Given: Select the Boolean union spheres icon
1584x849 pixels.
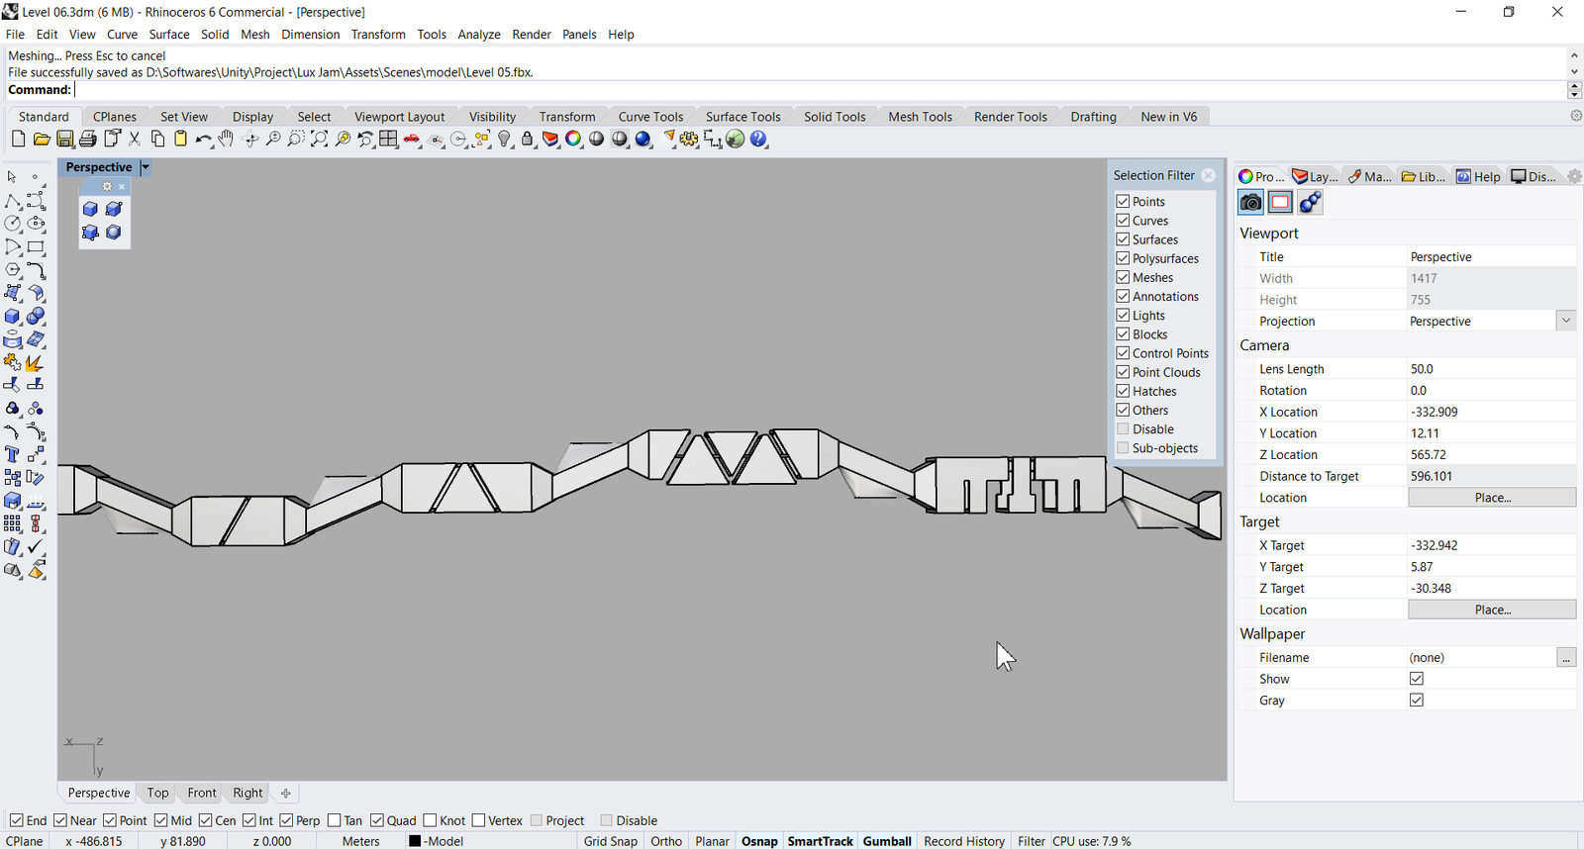Looking at the screenshot, I should [x=36, y=317].
